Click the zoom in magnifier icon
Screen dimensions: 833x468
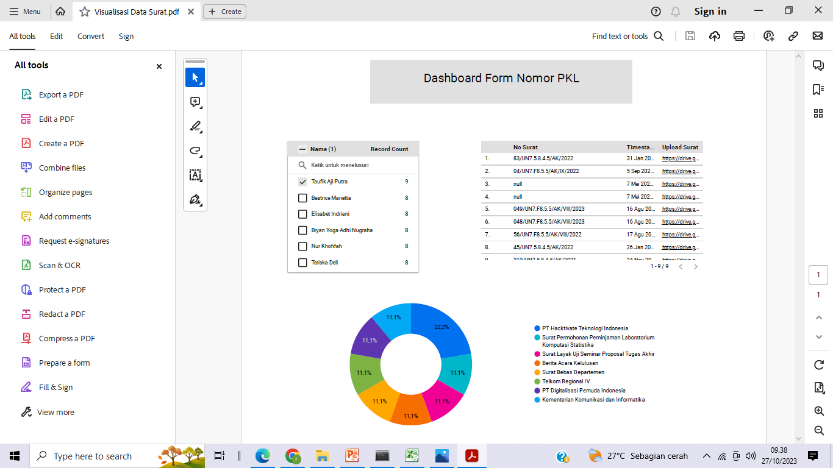[x=819, y=411]
